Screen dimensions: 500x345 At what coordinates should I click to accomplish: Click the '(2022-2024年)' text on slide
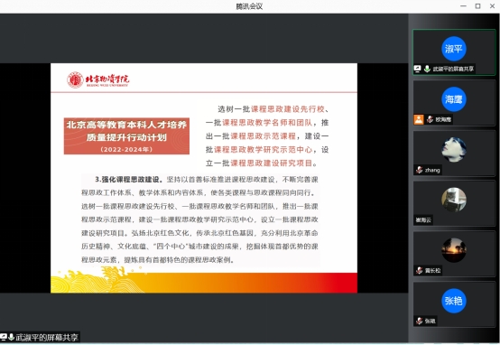tap(126, 149)
